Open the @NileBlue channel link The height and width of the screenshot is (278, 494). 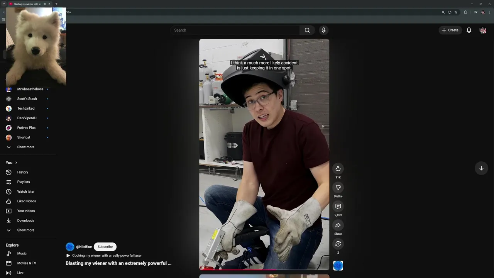(x=84, y=247)
